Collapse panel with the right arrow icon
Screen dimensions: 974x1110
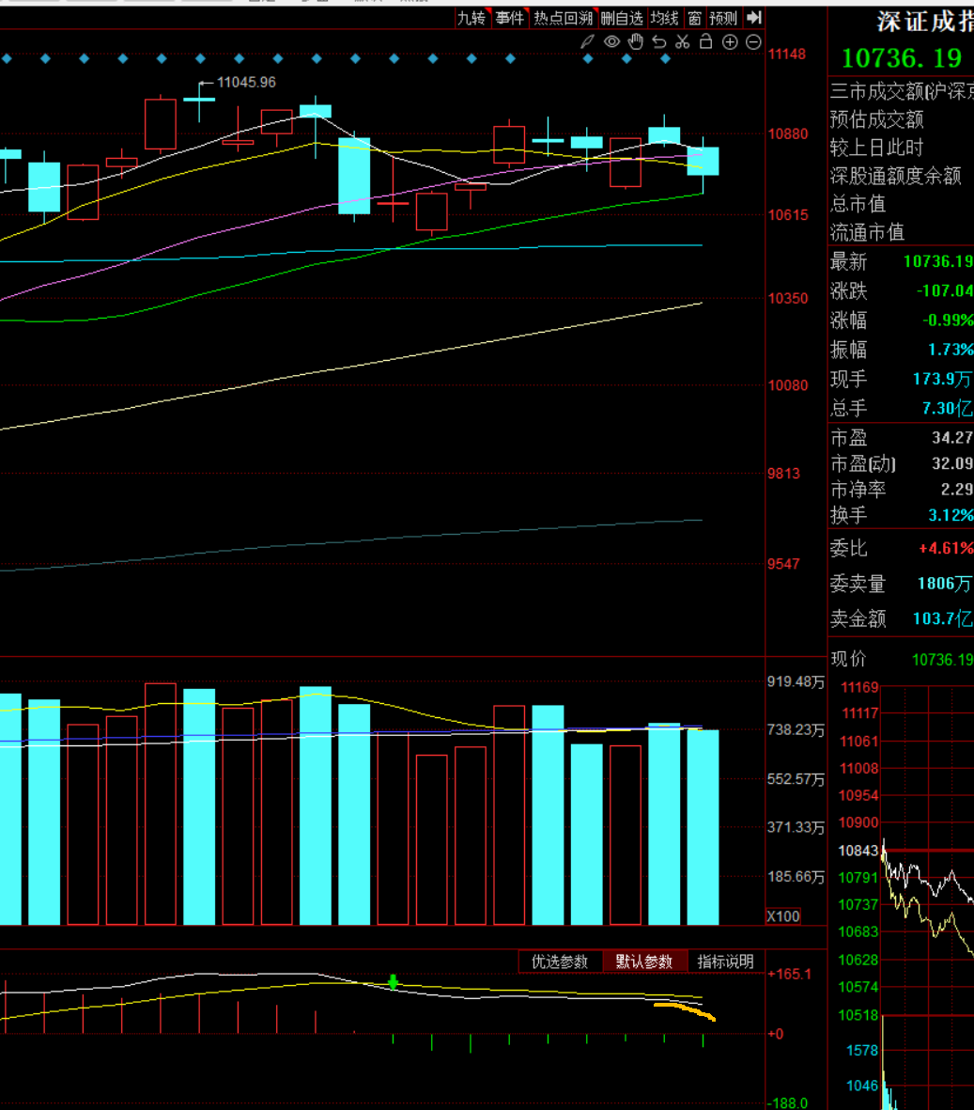(x=754, y=18)
